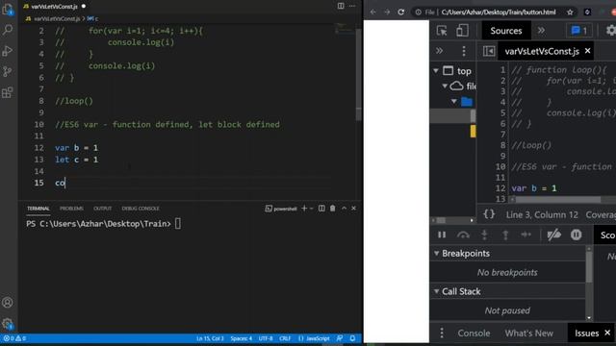This screenshot has height=346, width=616.
Task: Select the powershell terminal label
Action: click(281, 209)
